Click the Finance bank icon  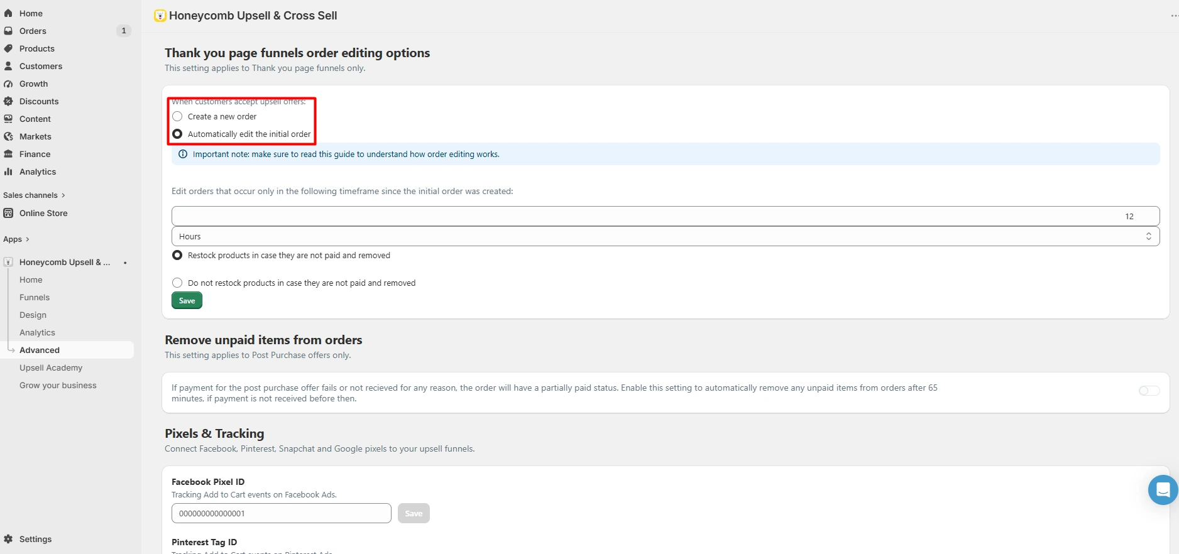click(x=8, y=154)
